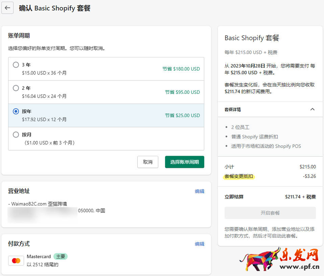Confirm with 选择账单周期 button

coord(184,162)
